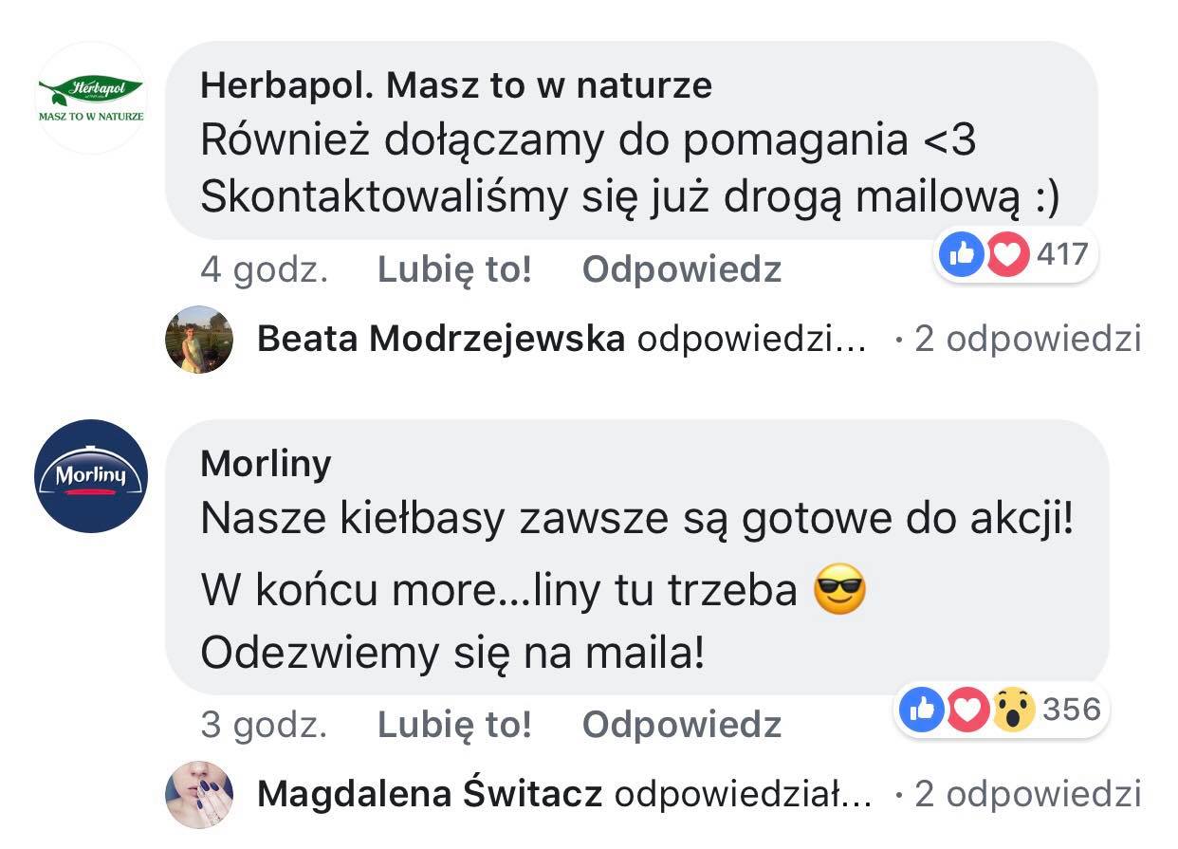Click Magdalena Świtacz's small avatar

click(198, 793)
